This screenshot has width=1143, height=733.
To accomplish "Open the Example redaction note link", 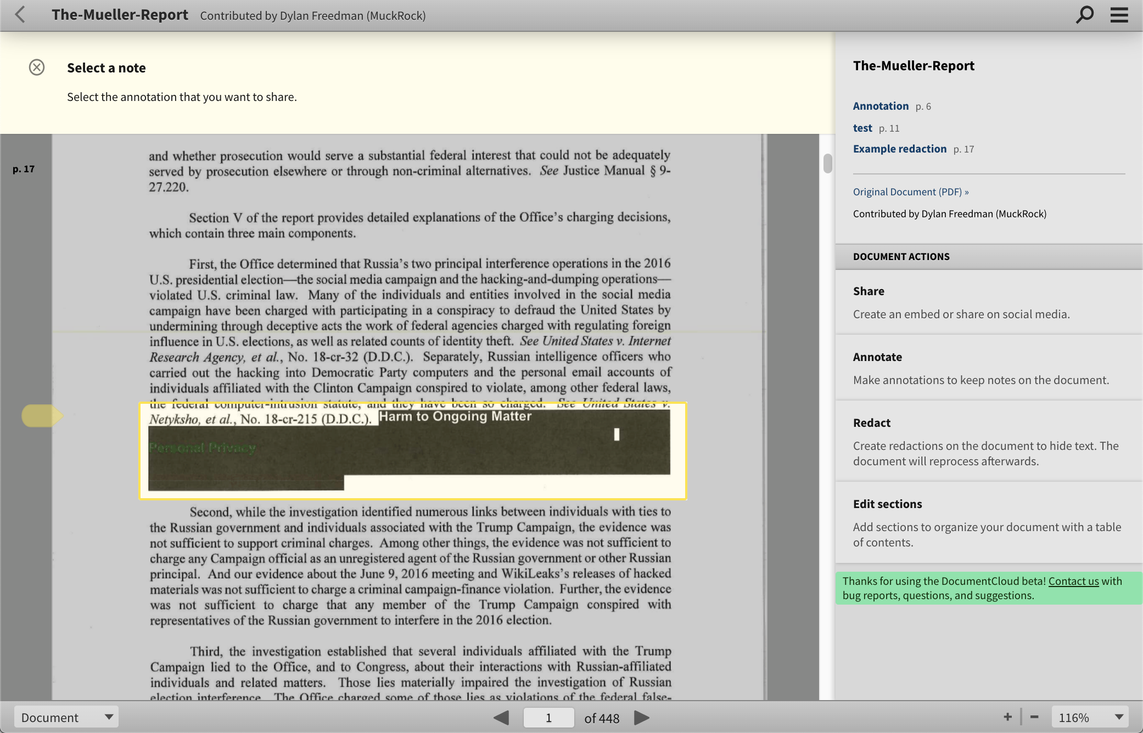I will click(x=900, y=149).
